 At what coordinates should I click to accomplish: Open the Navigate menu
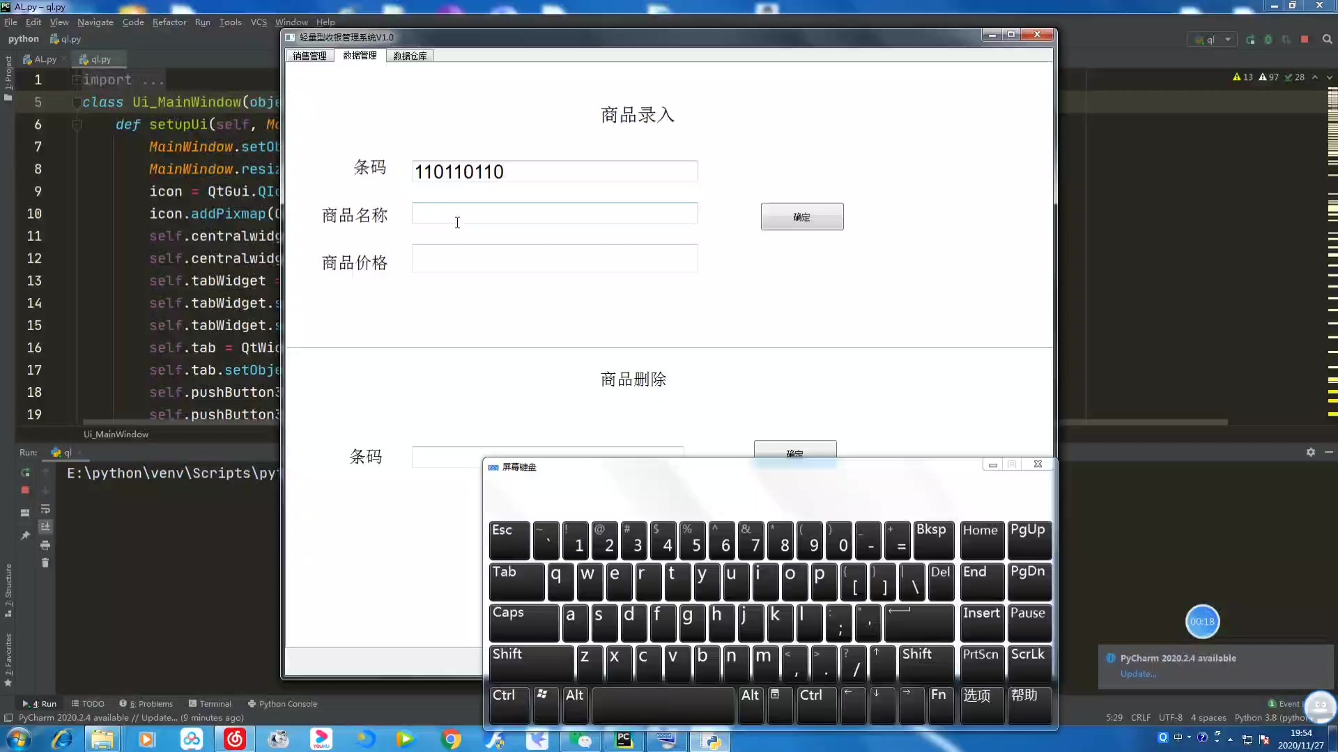pyautogui.click(x=95, y=22)
